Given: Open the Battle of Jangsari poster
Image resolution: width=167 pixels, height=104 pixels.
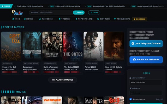Looking at the screenshot, I should click(x=52, y=46).
